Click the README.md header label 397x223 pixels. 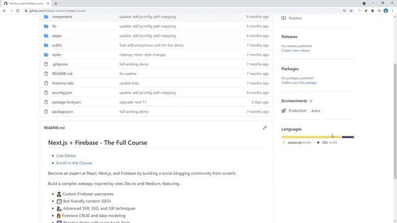[54, 128]
